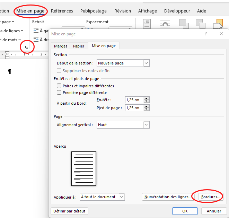Open the Références ribbon tab
229x218 pixels.
tap(62, 11)
